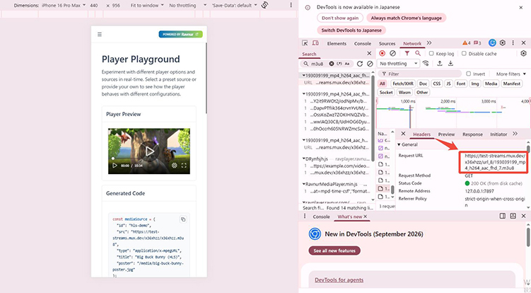531x293 pixels.
Task: Toggle regular expression search option
Action: pos(339,64)
